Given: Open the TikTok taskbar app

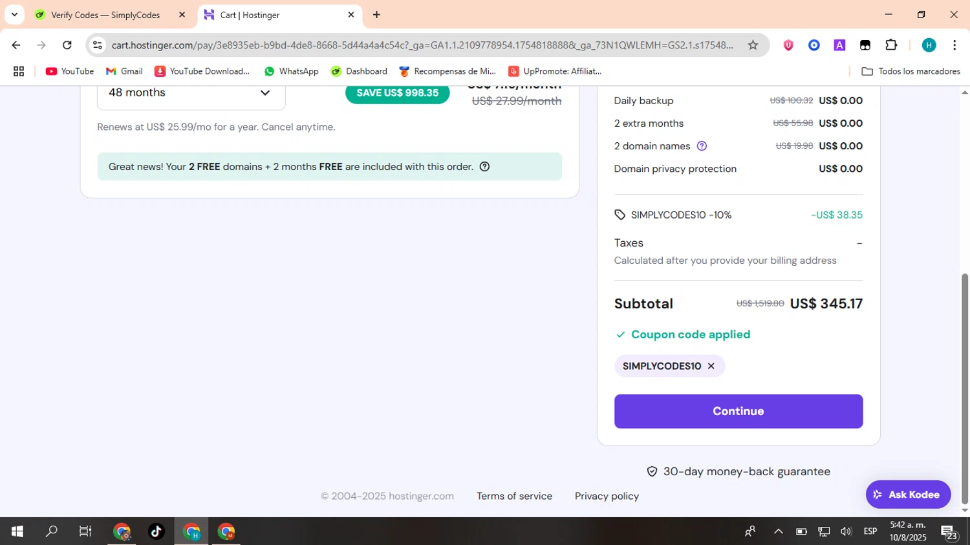Looking at the screenshot, I should click(156, 531).
